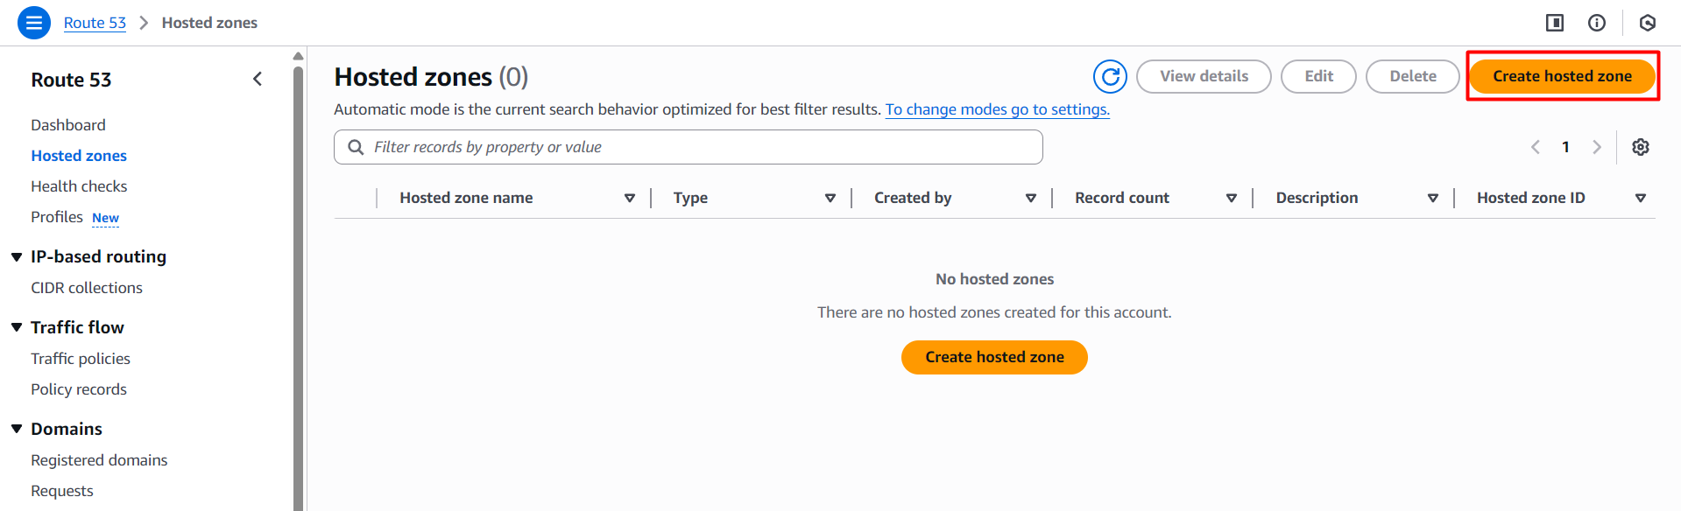This screenshot has height=511, width=1681.
Task: Follow the change modes settings link
Action: [x=997, y=109]
